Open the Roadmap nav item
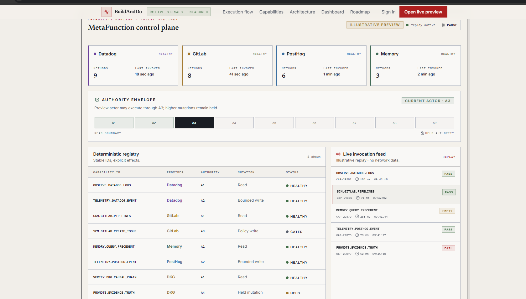 (360, 12)
